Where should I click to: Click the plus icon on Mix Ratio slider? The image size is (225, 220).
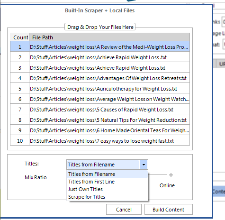pos(171,175)
